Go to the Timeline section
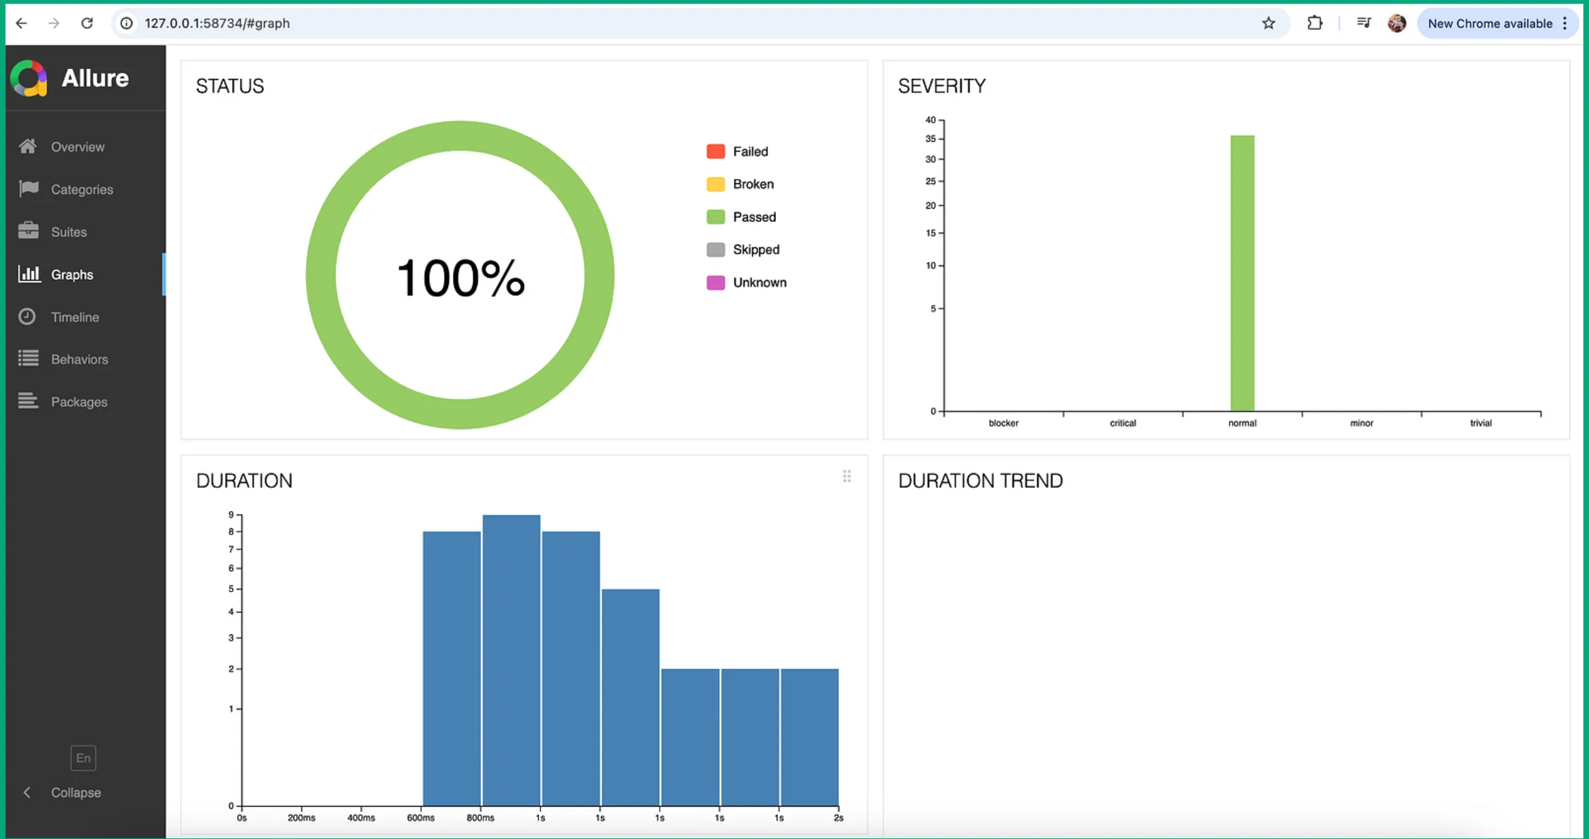This screenshot has height=839, width=1589. click(75, 317)
